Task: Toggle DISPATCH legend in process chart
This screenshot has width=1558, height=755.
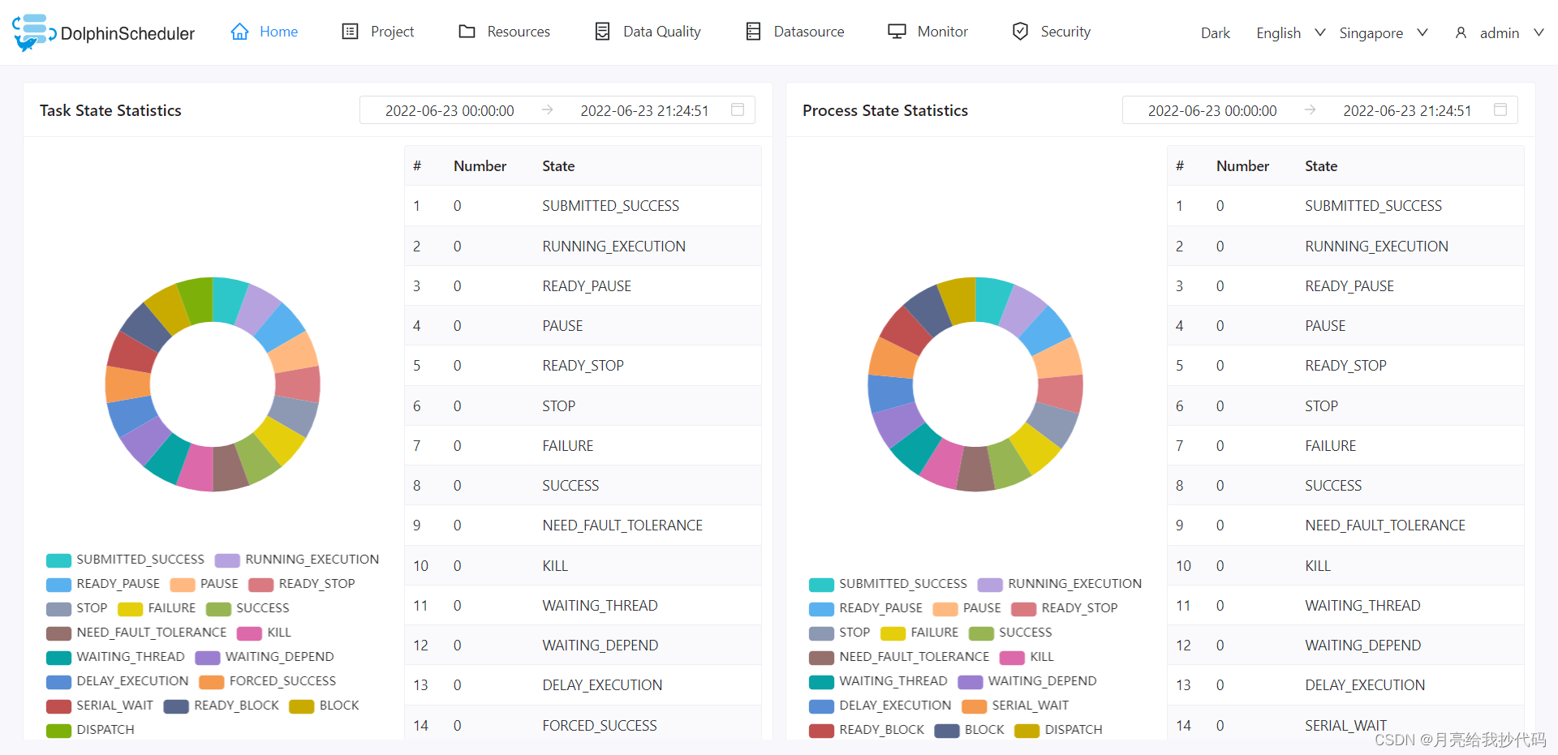Action: (x=1059, y=730)
